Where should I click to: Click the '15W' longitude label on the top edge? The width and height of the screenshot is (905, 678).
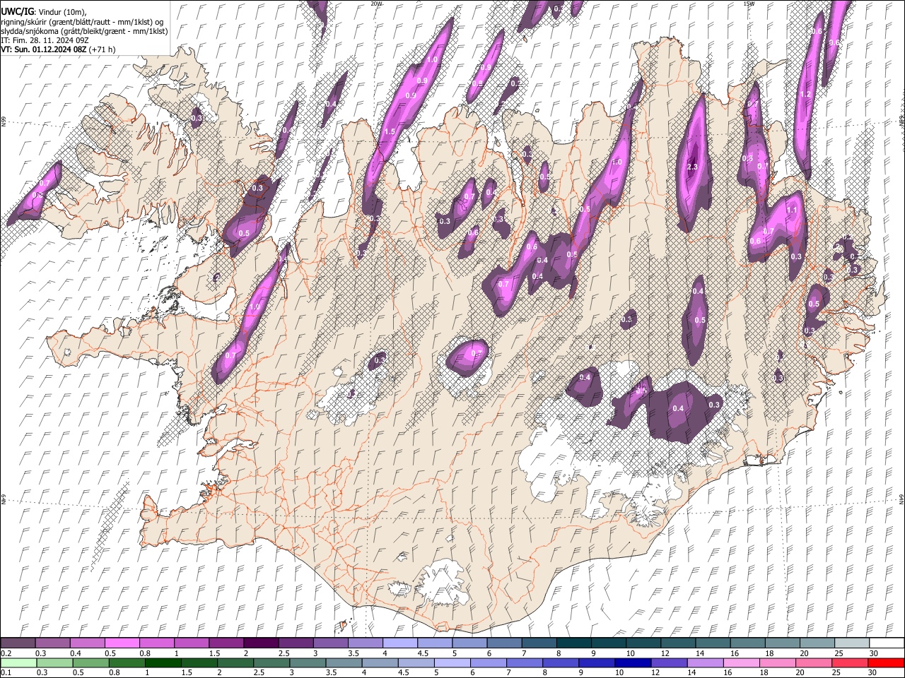[x=748, y=4]
